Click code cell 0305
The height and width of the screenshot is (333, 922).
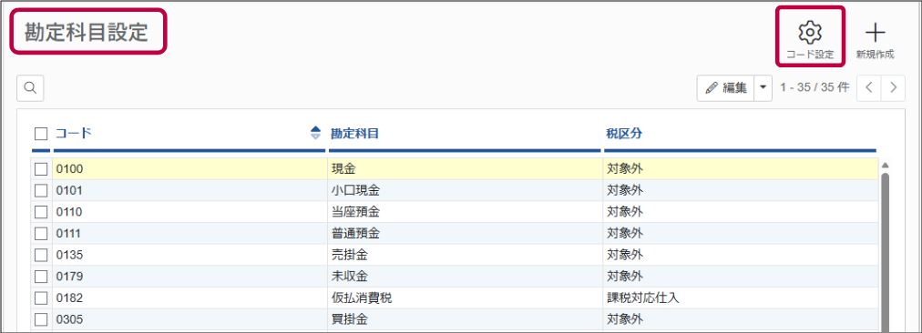tap(189, 319)
